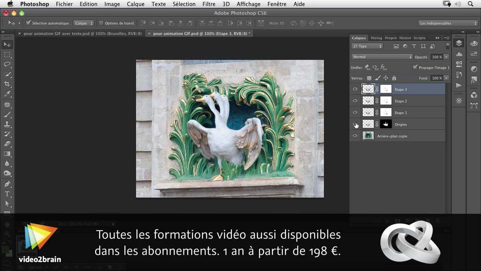The width and height of the screenshot is (481, 271).
Task: Select the Blur tool
Action: (7, 163)
